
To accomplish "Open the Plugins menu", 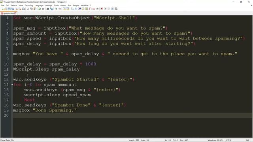I will point(76,6).
